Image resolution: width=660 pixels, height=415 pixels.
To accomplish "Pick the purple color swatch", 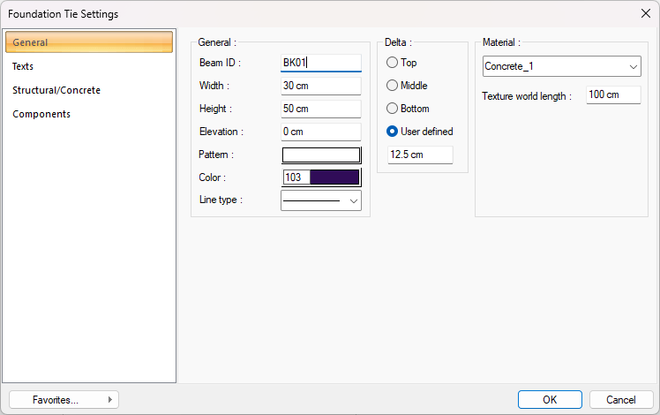I will tap(334, 177).
